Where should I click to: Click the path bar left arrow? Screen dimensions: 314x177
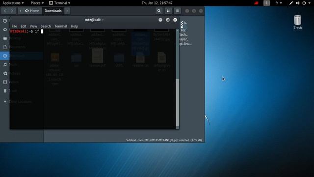point(20,11)
